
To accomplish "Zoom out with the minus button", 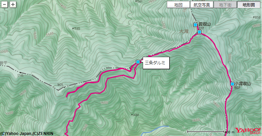I will coord(4,4).
